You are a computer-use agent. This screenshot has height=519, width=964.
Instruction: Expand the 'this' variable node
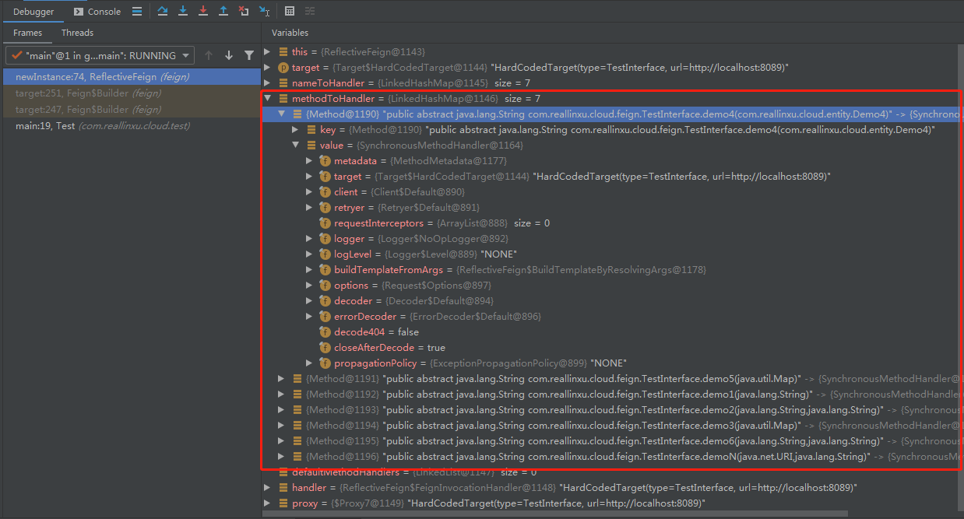click(267, 52)
